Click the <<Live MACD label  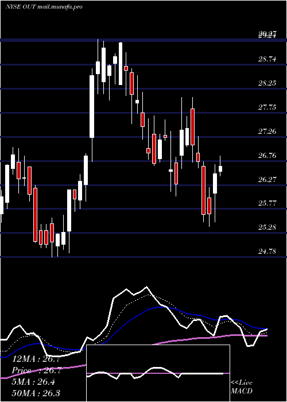242,387
